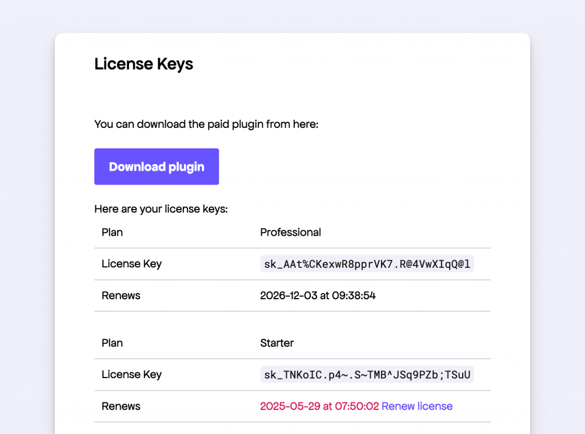Screen dimensions: 585x434
Task: Click the Renews label in the Professional table
Action: pyautogui.click(x=121, y=295)
